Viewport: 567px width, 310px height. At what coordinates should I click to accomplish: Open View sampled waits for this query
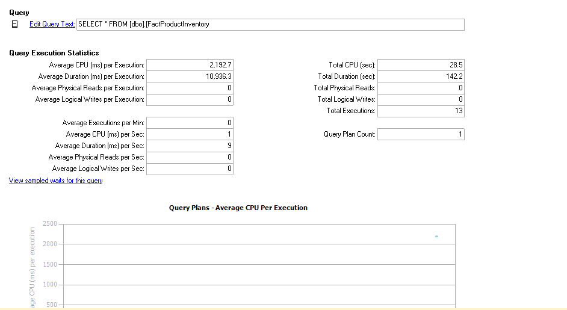click(55, 181)
